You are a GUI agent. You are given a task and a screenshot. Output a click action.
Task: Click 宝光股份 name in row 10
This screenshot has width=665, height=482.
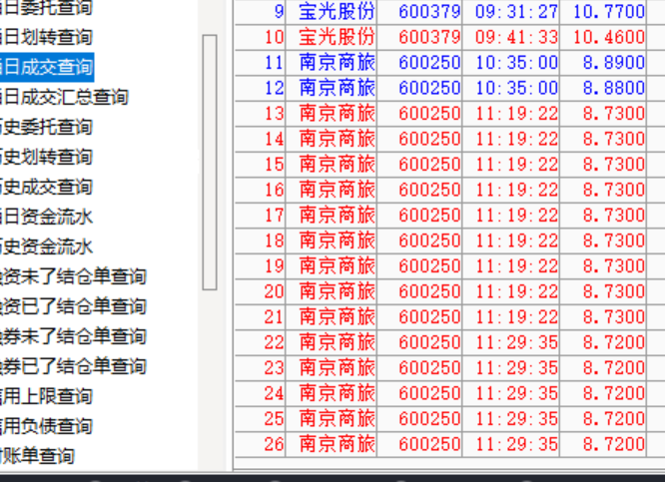[x=336, y=37]
